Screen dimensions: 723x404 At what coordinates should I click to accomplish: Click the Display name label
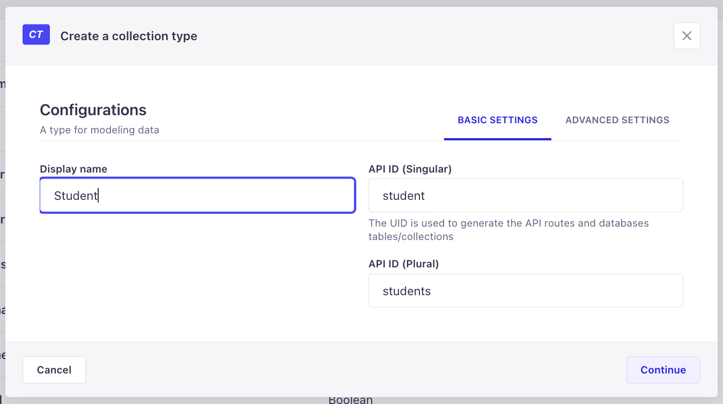coord(73,169)
